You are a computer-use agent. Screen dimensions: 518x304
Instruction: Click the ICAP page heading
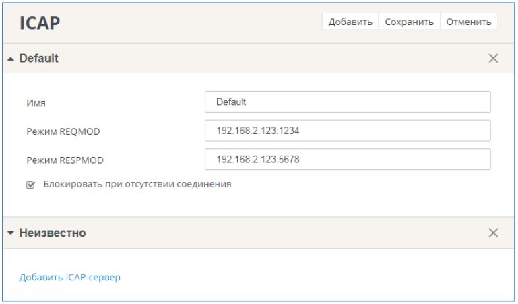(x=40, y=22)
